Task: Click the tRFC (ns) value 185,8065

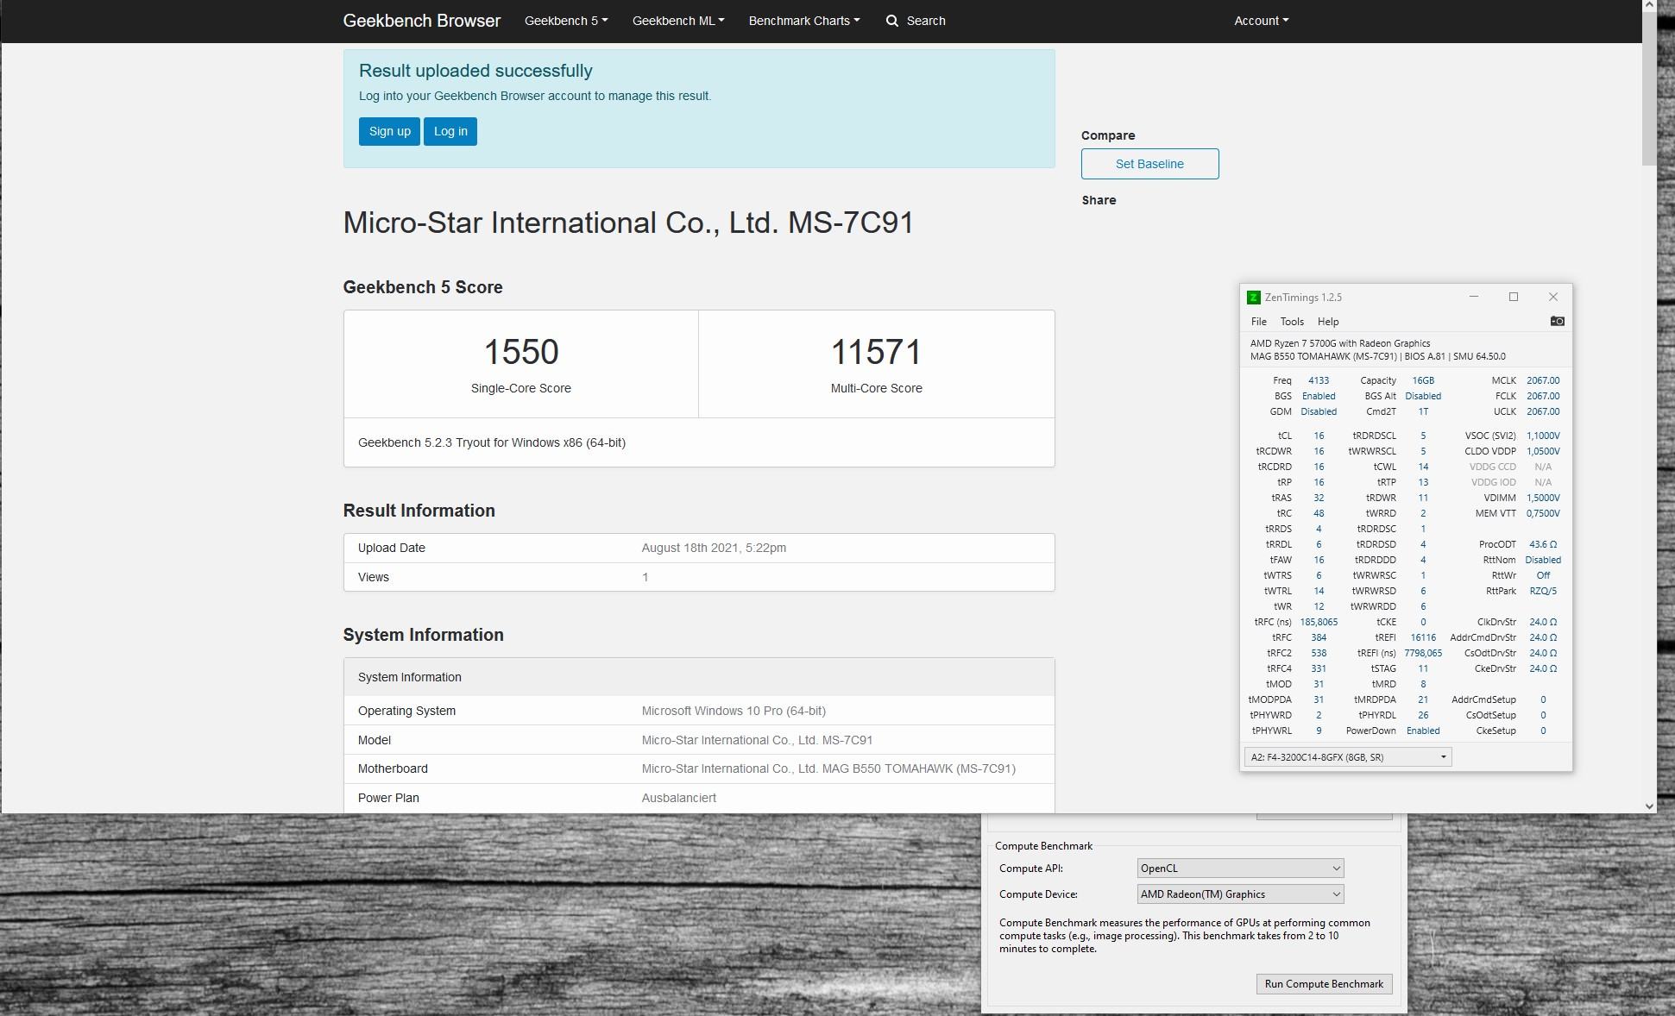Action: [1319, 622]
